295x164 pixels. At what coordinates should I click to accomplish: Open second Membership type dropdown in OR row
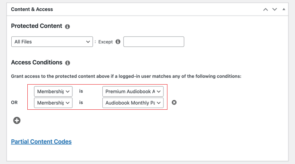(53, 103)
